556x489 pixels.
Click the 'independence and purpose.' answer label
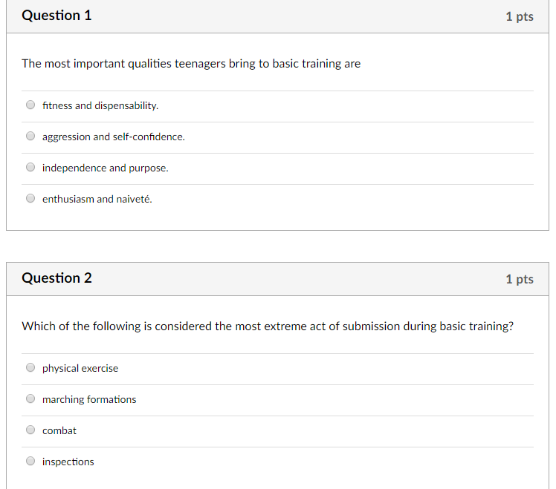[x=106, y=168]
